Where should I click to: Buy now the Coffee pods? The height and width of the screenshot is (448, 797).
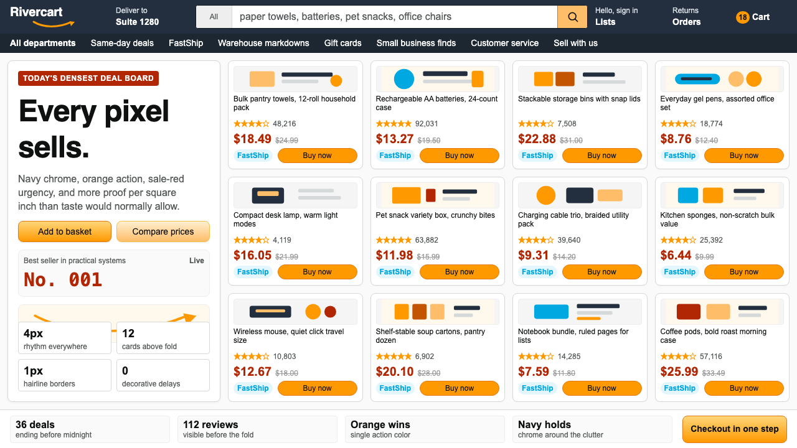(x=744, y=388)
